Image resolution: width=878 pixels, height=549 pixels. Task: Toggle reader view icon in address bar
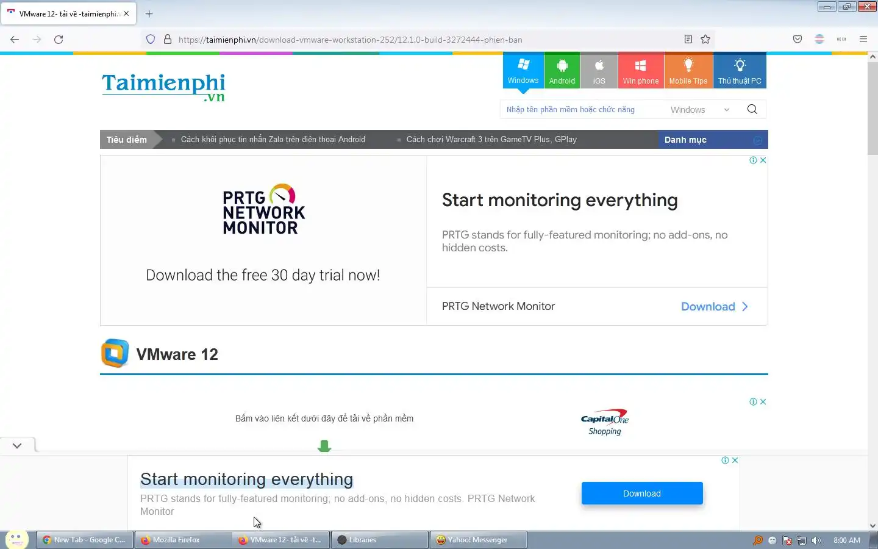(688, 40)
